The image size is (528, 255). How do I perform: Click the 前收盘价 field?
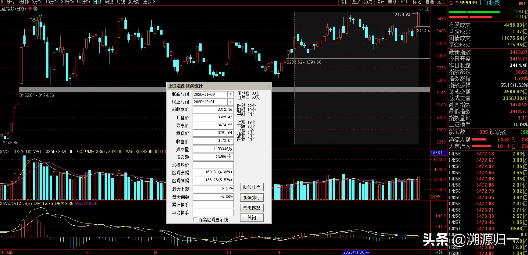[x=213, y=110]
